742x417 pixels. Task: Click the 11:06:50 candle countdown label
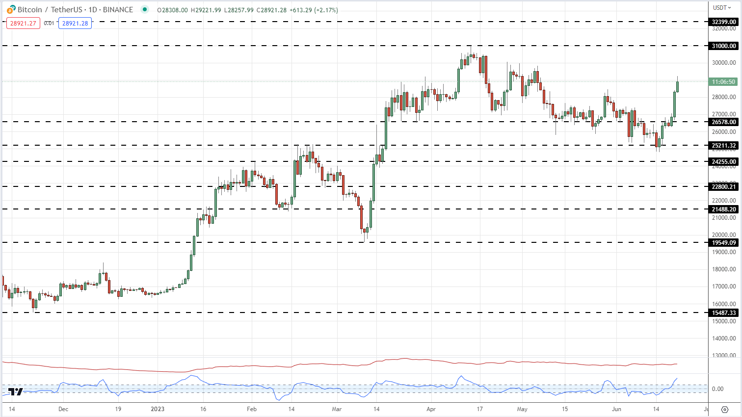[x=724, y=82]
